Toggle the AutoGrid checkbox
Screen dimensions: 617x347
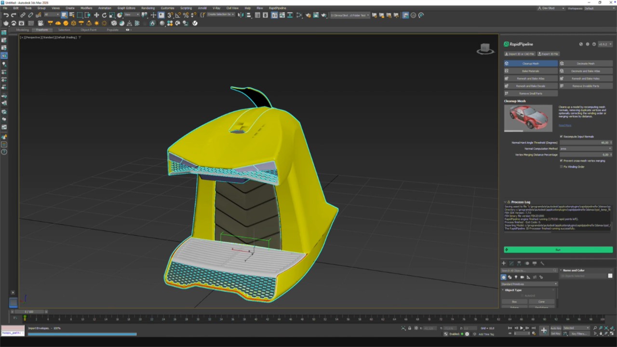[522, 295]
